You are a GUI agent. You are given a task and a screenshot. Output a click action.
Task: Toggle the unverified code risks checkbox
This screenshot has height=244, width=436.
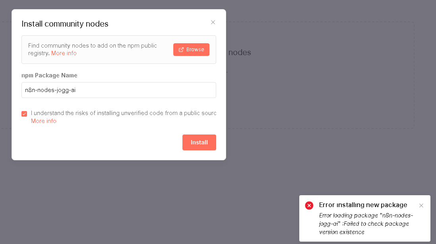pyautogui.click(x=24, y=114)
